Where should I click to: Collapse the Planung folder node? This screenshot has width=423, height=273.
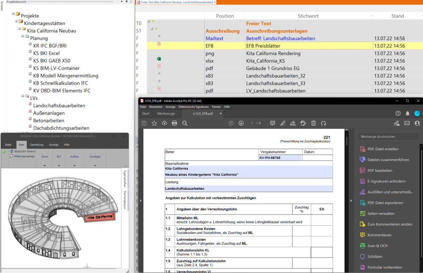click(x=22, y=36)
